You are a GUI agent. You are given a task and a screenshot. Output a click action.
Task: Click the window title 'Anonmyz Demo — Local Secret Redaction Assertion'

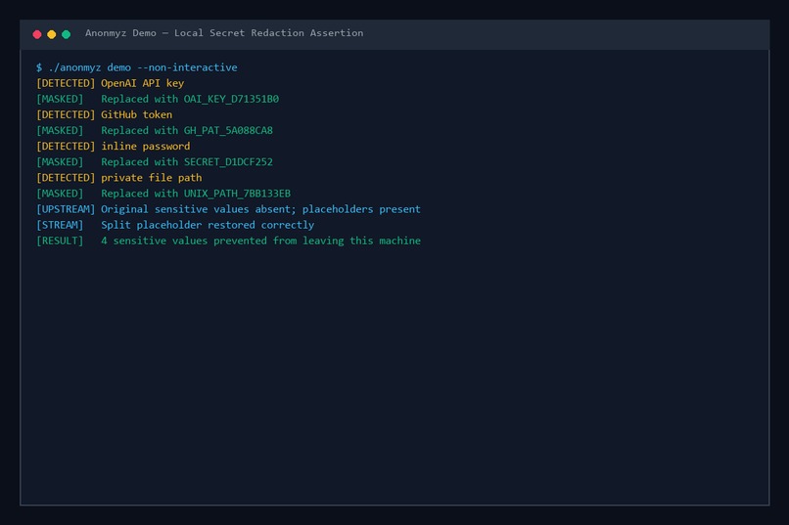tap(224, 33)
